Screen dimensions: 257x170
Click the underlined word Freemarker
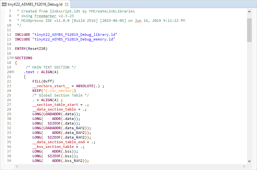45,16
